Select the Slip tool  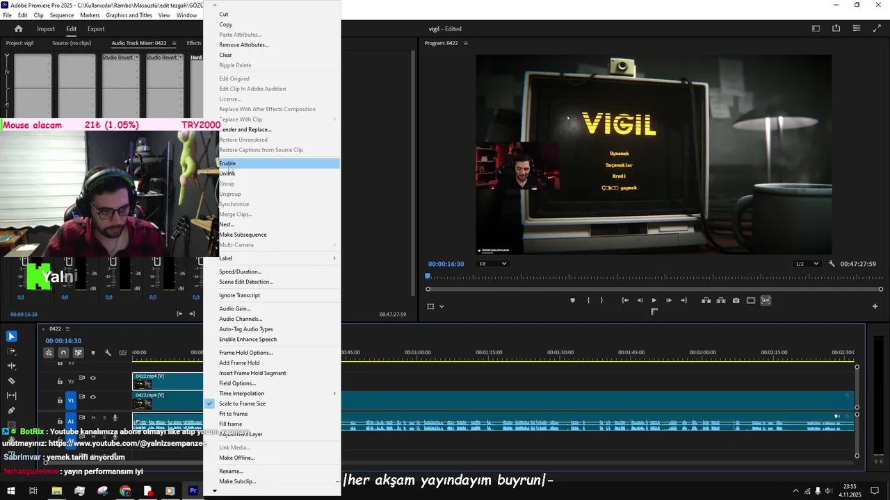(x=11, y=395)
